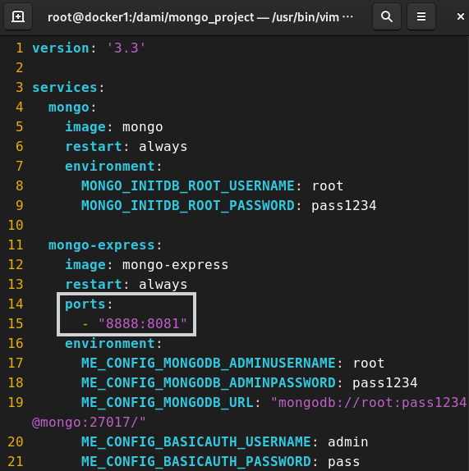Click 'pass1234' value on line 9
Viewport: 469px width, 471px height.
click(x=343, y=206)
